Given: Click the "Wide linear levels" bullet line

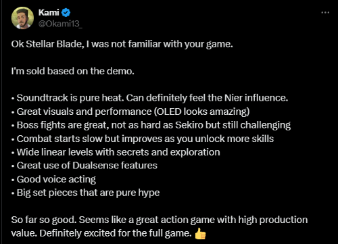Looking at the screenshot, I should [116, 152].
